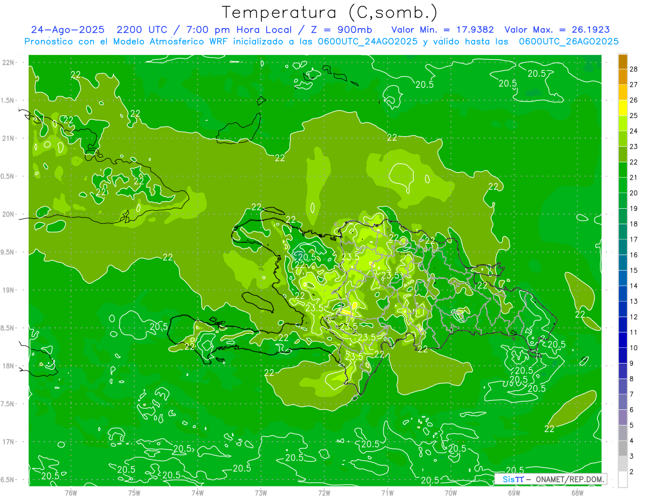The image size is (648, 500).
Task: Click the '20N' latitude axis label
Action: click(8, 214)
